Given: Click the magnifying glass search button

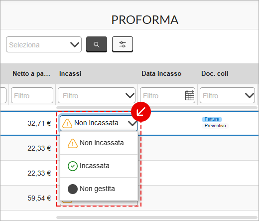Looking at the screenshot, I should [x=97, y=44].
